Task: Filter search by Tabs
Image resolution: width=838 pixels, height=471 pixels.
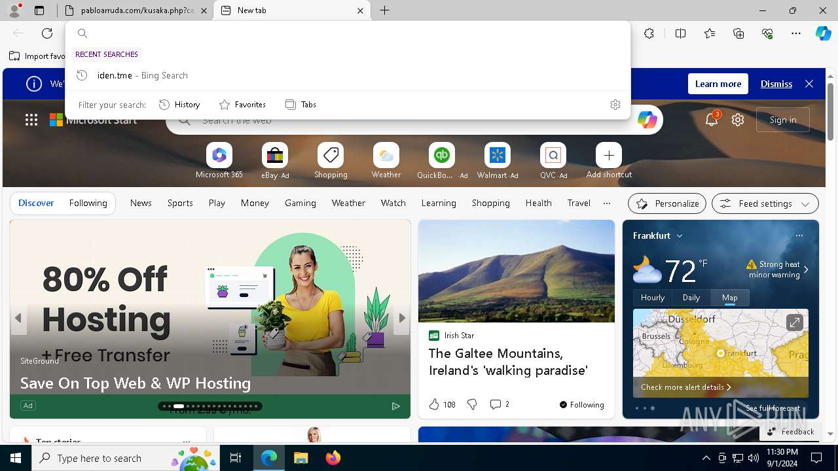Action: [301, 105]
